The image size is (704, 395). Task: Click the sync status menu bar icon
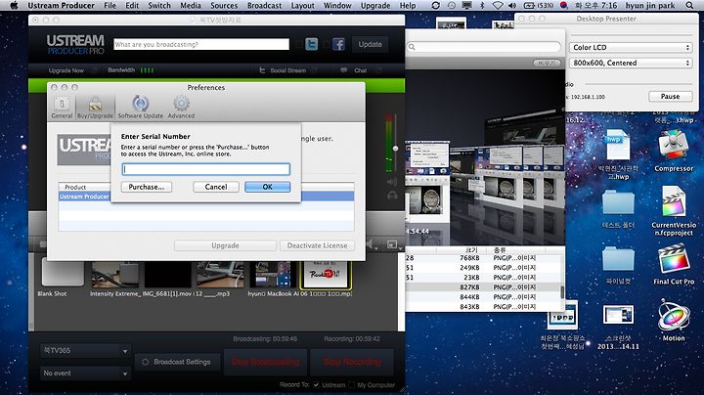(x=435, y=6)
